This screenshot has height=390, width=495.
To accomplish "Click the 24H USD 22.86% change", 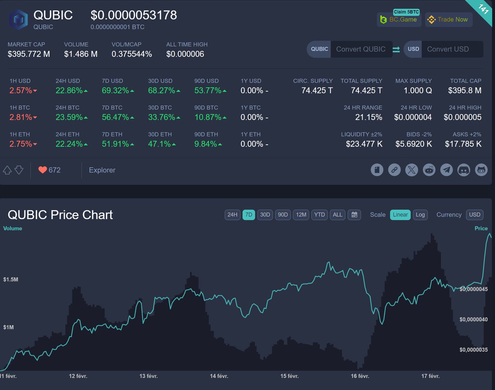I will (72, 91).
